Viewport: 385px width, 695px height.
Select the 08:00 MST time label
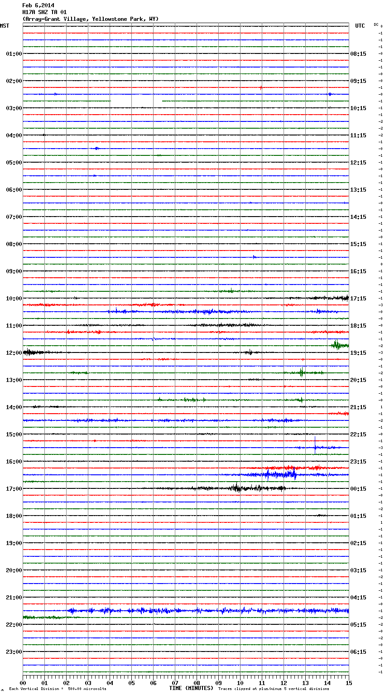[14, 244]
